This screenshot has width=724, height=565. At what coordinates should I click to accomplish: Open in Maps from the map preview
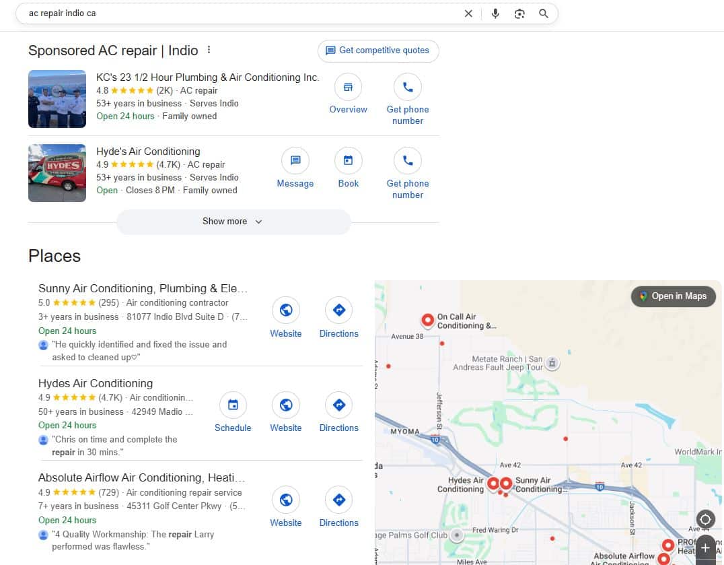pyautogui.click(x=673, y=296)
